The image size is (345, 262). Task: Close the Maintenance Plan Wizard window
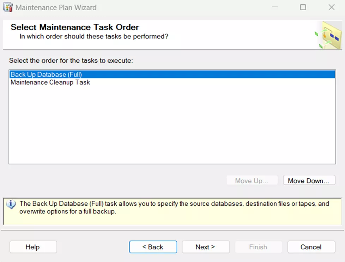tap(331, 7)
